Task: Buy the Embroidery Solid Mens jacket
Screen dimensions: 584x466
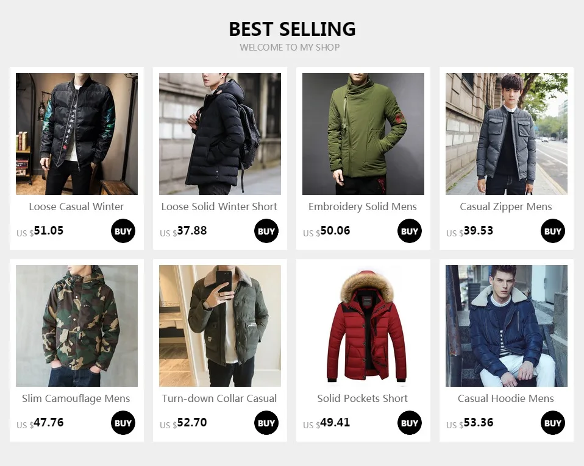Action: (x=410, y=231)
